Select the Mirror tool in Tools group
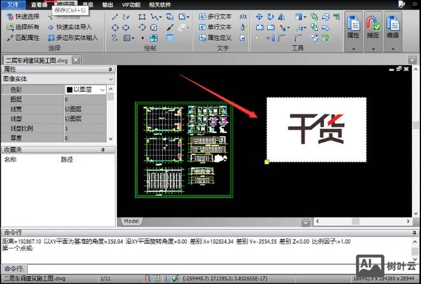Image resolution: width=421 pixels, height=284 pixels. coord(281,17)
